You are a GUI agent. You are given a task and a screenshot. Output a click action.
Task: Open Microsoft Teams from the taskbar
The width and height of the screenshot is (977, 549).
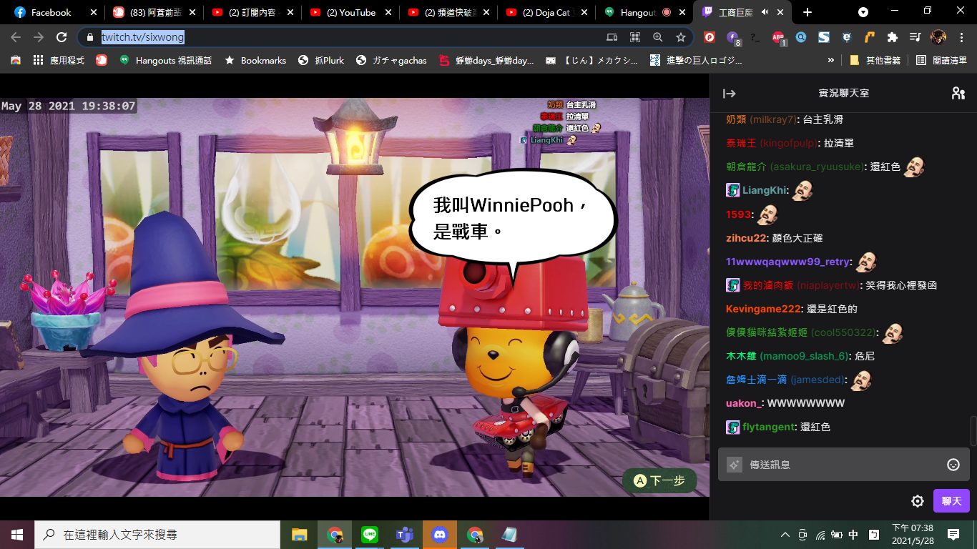click(405, 535)
